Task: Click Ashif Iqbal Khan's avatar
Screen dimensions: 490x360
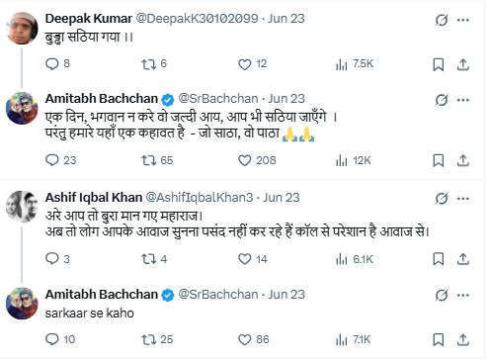Action: (22, 207)
